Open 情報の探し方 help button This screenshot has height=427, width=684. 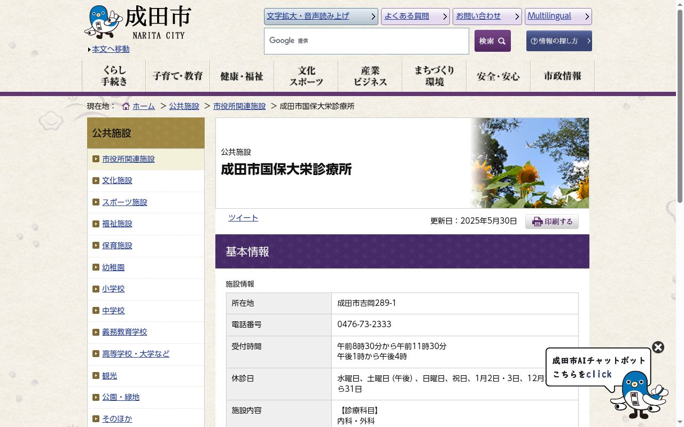coord(559,41)
